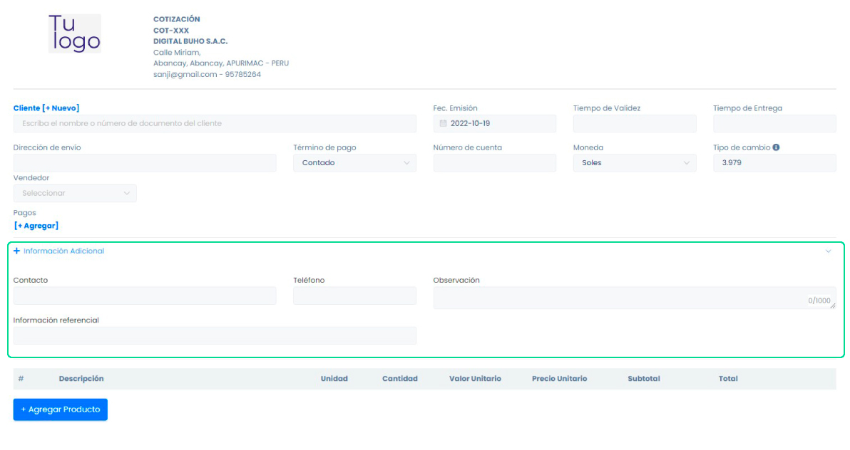Click the Tu logo image placeholder
The width and height of the screenshot is (850, 450).
[x=75, y=33]
